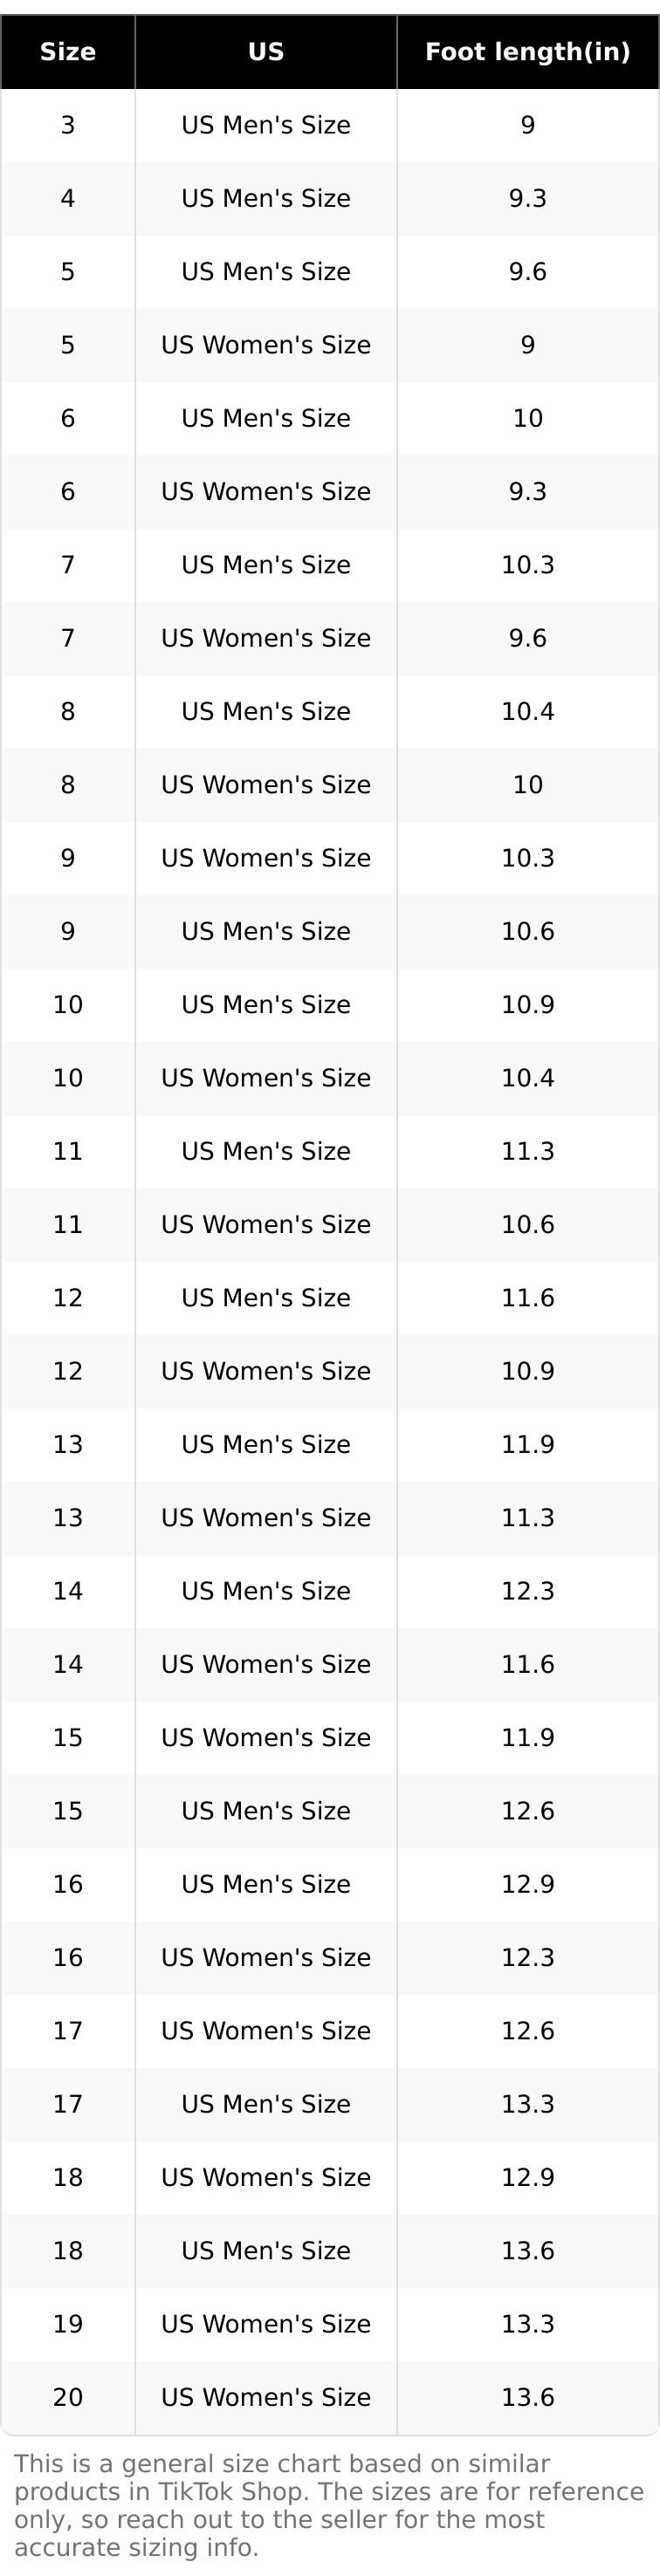Image resolution: width=660 pixels, height=2576 pixels.
Task: Select US Men's Size in size 11 row
Action: [266, 1151]
